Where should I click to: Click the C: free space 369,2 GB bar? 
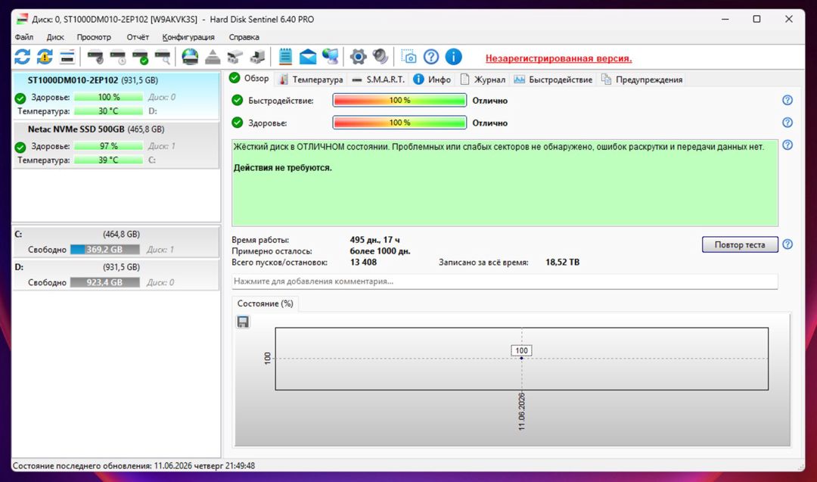tap(104, 250)
